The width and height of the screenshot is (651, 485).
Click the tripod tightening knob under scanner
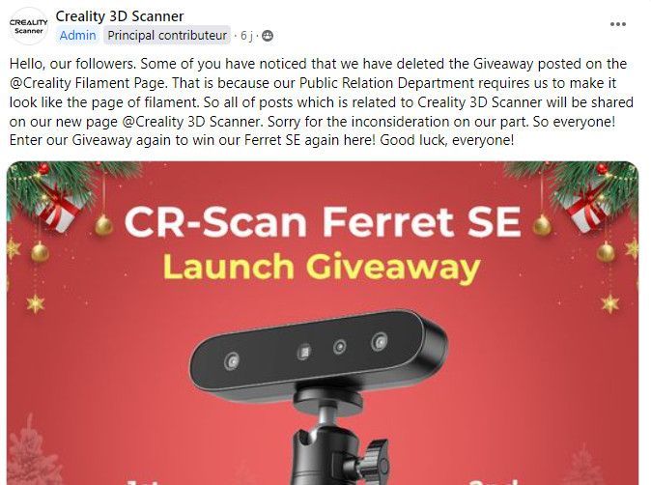[x=376, y=461]
